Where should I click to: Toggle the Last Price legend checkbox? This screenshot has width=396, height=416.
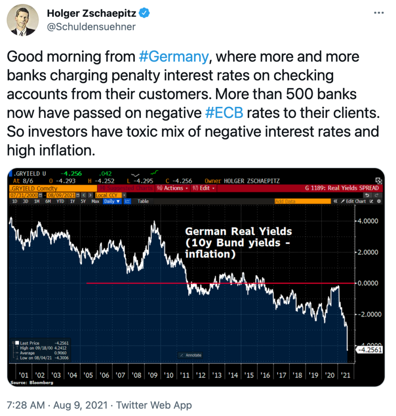pos(17,343)
